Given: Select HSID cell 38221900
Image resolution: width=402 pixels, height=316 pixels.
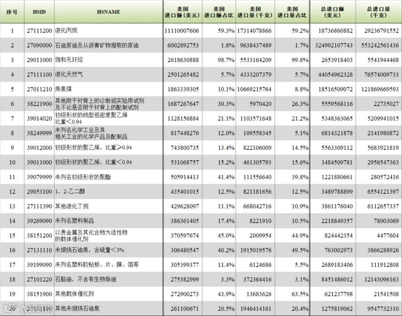Looking at the screenshot, I should [x=39, y=104].
